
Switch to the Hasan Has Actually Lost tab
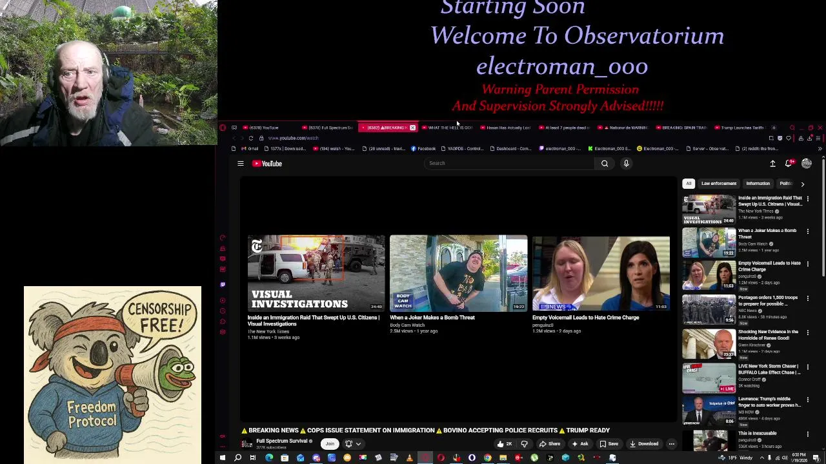click(505, 128)
